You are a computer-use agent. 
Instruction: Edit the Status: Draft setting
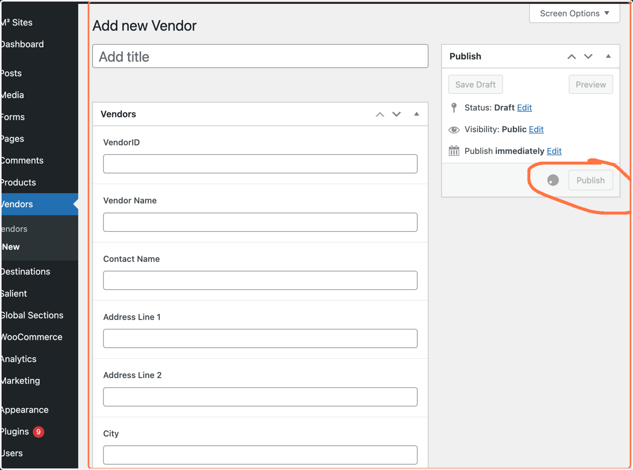524,107
